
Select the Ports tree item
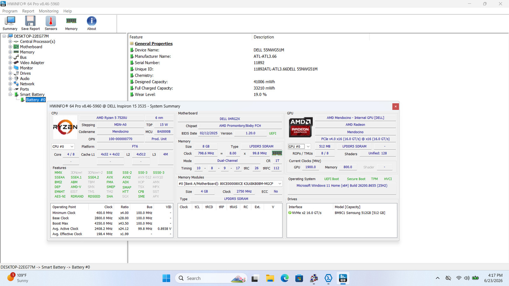tap(24, 89)
